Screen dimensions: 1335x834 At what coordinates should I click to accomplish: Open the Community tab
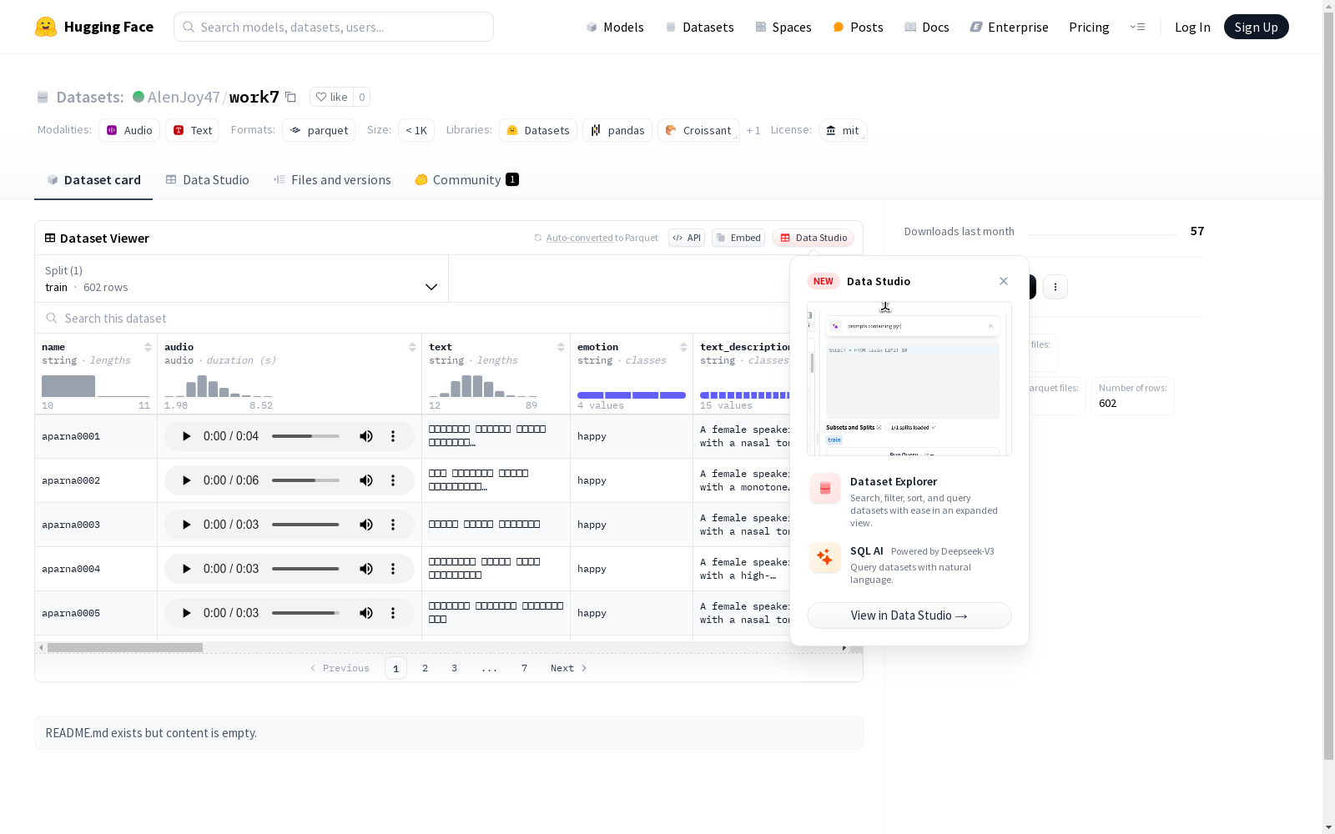[x=466, y=180]
